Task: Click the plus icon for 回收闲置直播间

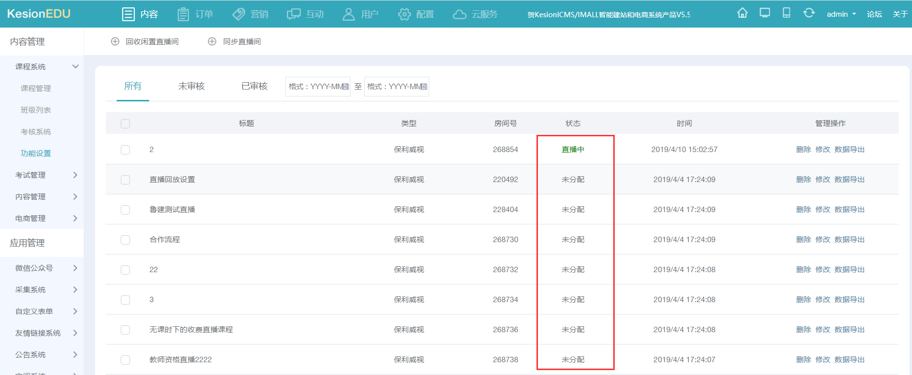Action: 115,42
